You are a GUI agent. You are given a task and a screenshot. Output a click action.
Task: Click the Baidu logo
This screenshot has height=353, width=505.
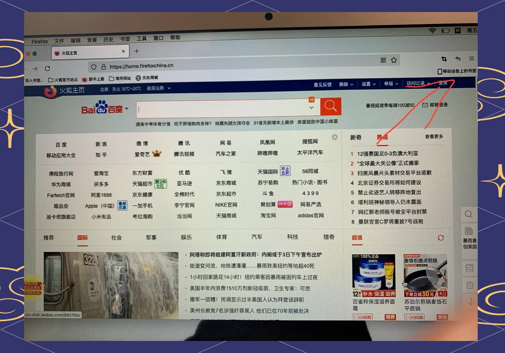coord(102,108)
